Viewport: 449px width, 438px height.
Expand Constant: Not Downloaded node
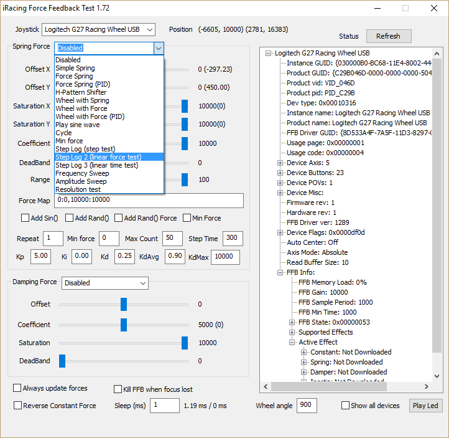point(304,352)
